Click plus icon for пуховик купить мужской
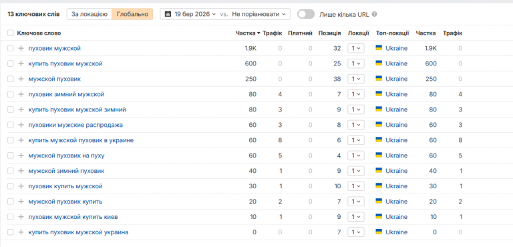 point(21,186)
